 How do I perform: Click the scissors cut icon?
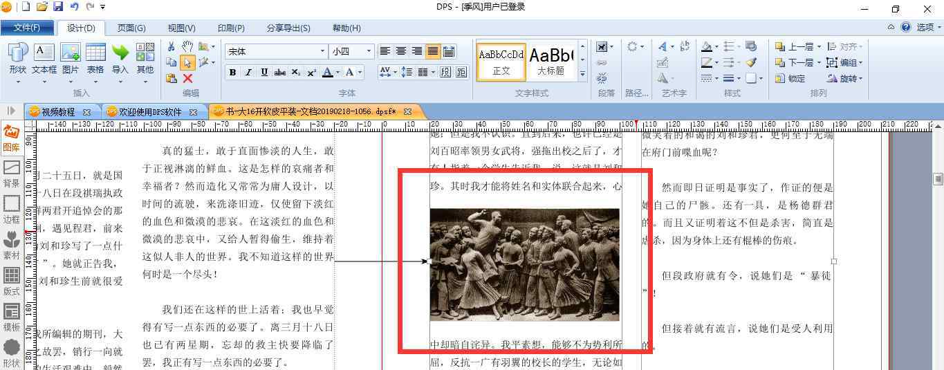coord(172,46)
